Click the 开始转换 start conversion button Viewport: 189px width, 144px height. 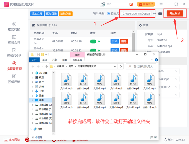[175, 13]
